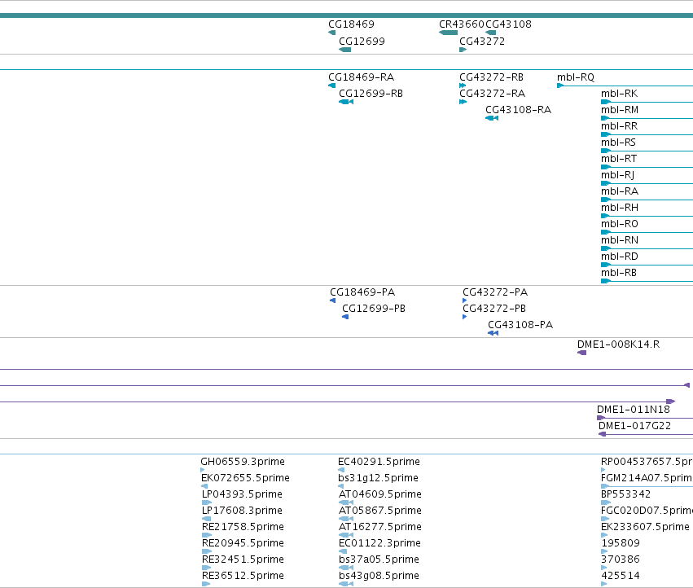Select the FGM214A07.5prime EST
This screenshot has height=588, width=693.
647,478
